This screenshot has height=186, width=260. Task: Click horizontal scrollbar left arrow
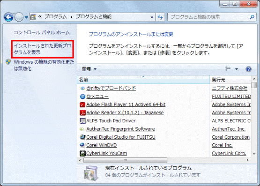point(80,160)
